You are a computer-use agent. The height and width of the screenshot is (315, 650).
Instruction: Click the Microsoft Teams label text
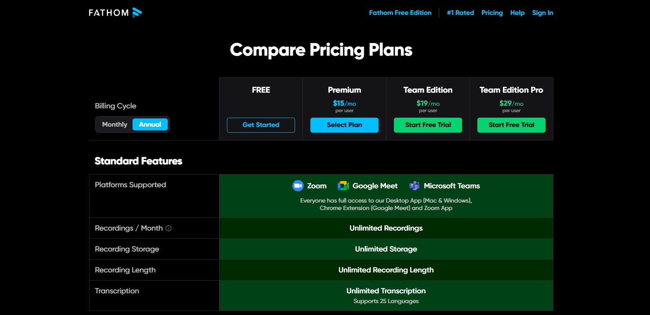coord(452,186)
